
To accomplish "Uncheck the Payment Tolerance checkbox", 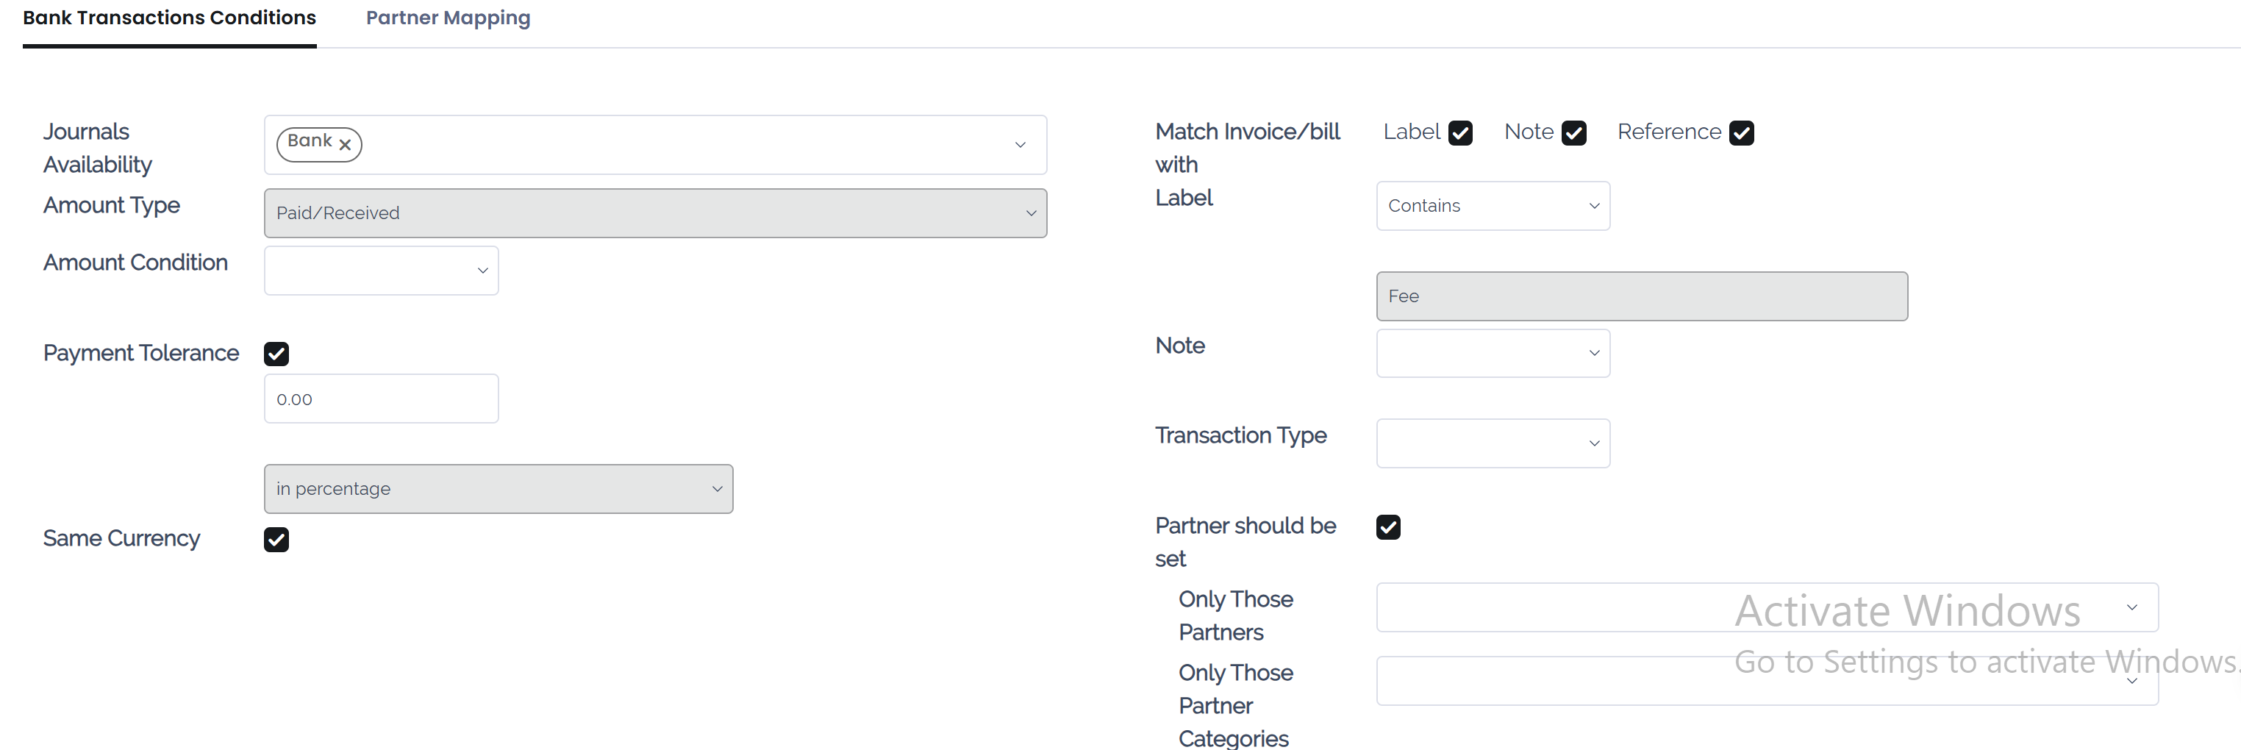I will tap(276, 354).
